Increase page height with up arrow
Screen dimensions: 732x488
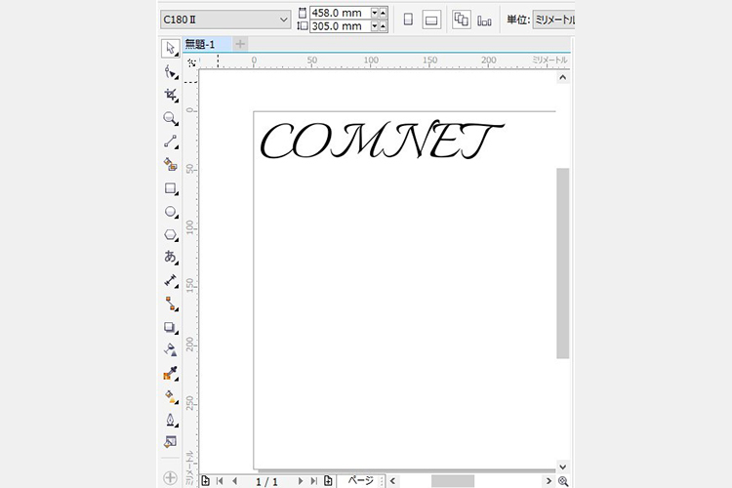(384, 26)
